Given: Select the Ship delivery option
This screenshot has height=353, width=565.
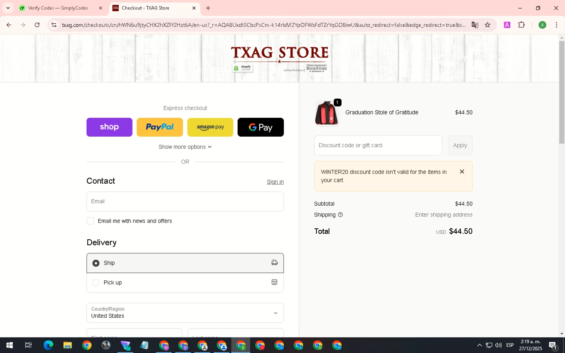Looking at the screenshot, I should click(185, 263).
